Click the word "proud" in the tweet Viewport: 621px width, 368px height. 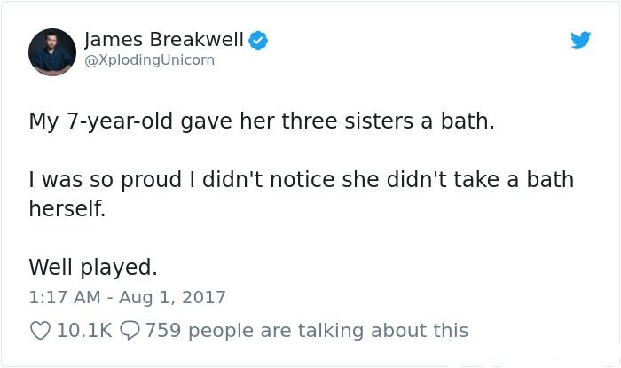[x=152, y=181]
